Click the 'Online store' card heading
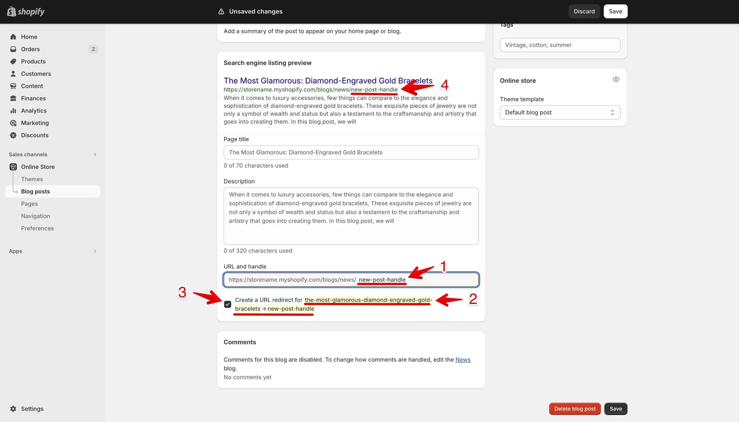 coord(518,80)
